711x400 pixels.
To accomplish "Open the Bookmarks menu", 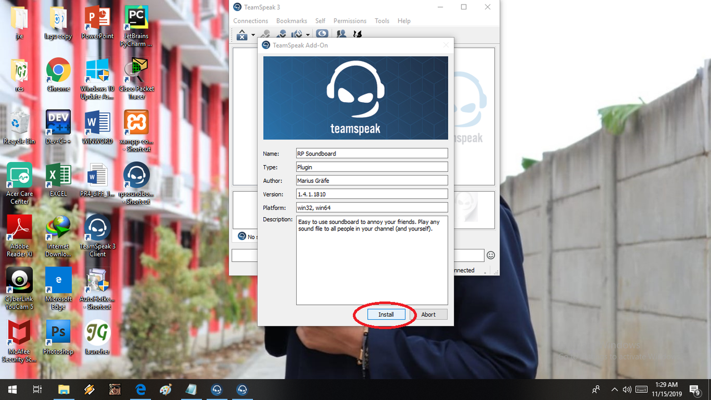I will [292, 21].
